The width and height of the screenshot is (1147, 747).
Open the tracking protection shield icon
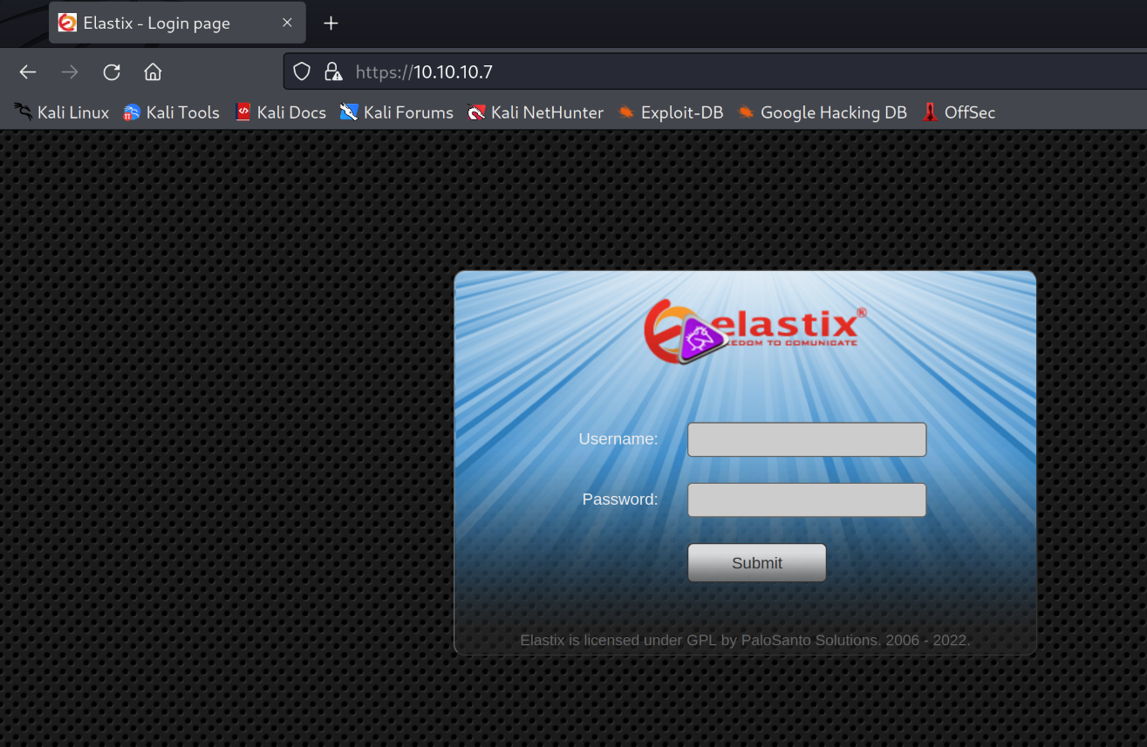pos(302,71)
